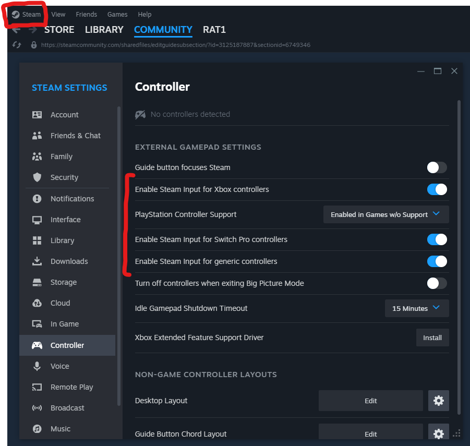The height and width of the screenshot is (446, 470).
Task: Open the Account settings label
Action: pos(65,115)
